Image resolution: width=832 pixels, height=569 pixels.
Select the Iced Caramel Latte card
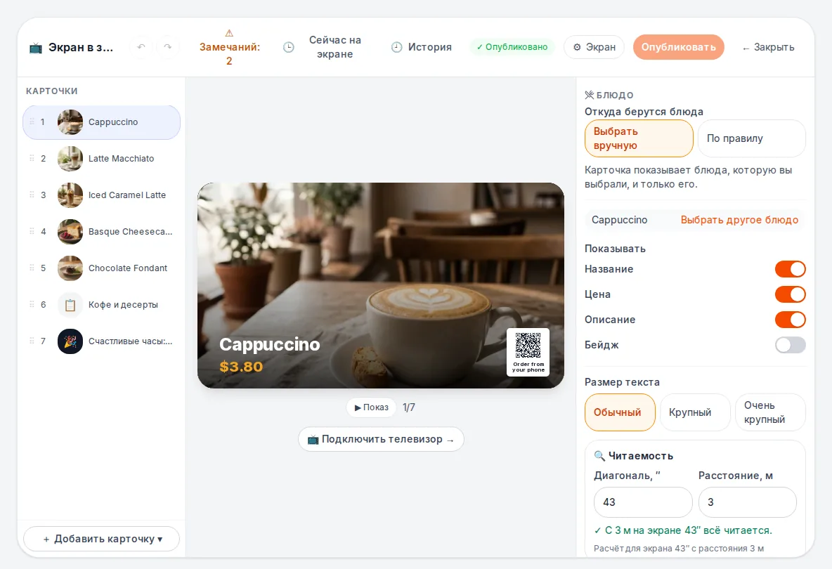(101, 195)
